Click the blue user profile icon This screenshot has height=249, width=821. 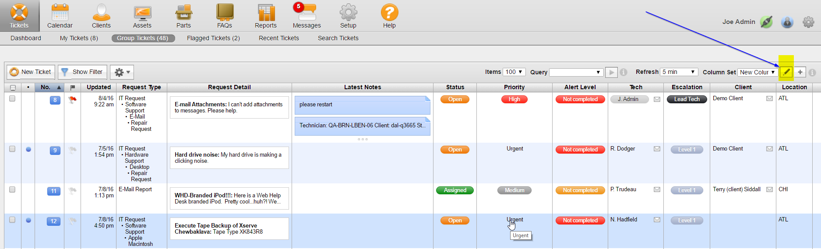click(x=787, y=22)
